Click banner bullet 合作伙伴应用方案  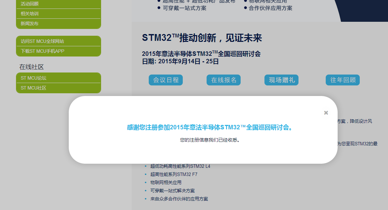[271, 8]
